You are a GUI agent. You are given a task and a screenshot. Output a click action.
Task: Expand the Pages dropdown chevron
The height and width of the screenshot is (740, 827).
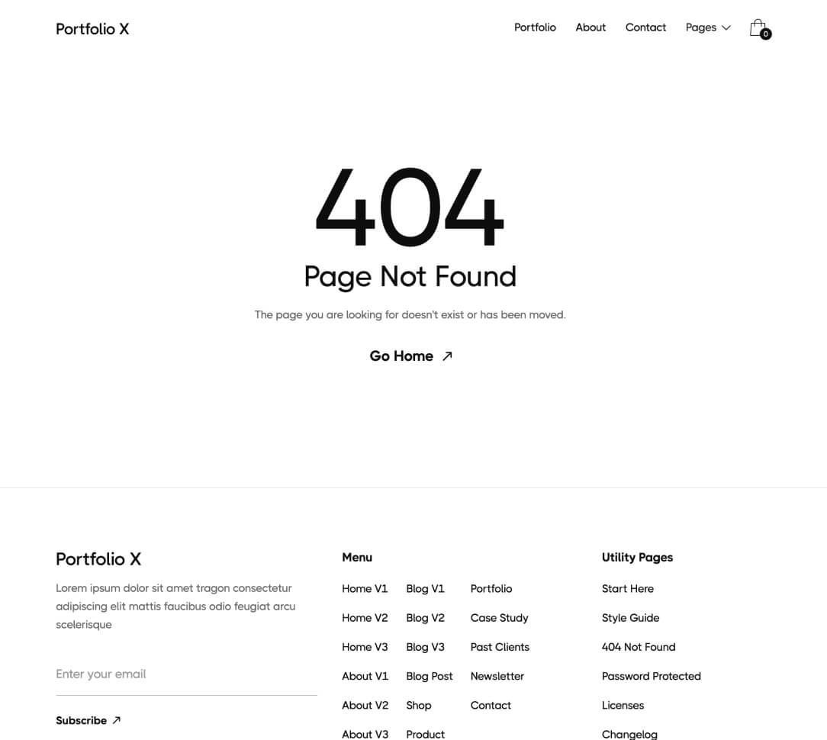pos(726,27)
